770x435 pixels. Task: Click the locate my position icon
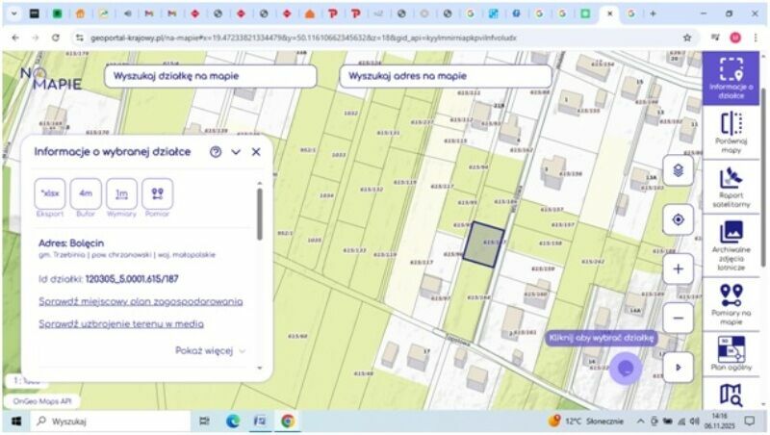(x=679, y=219)
